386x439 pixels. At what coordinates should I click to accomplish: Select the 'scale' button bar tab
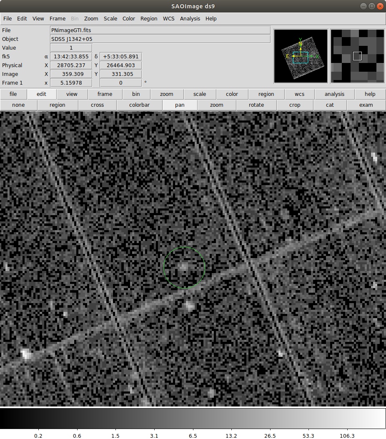(200, 94)
